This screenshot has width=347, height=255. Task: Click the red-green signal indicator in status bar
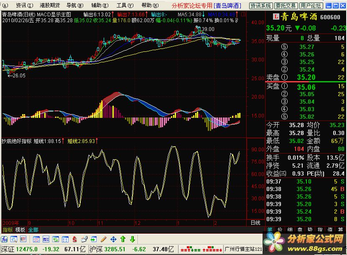pos(201,249)
